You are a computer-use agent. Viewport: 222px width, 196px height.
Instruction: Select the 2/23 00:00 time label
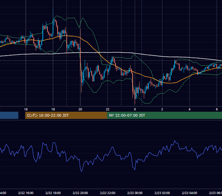coord(135,193)
